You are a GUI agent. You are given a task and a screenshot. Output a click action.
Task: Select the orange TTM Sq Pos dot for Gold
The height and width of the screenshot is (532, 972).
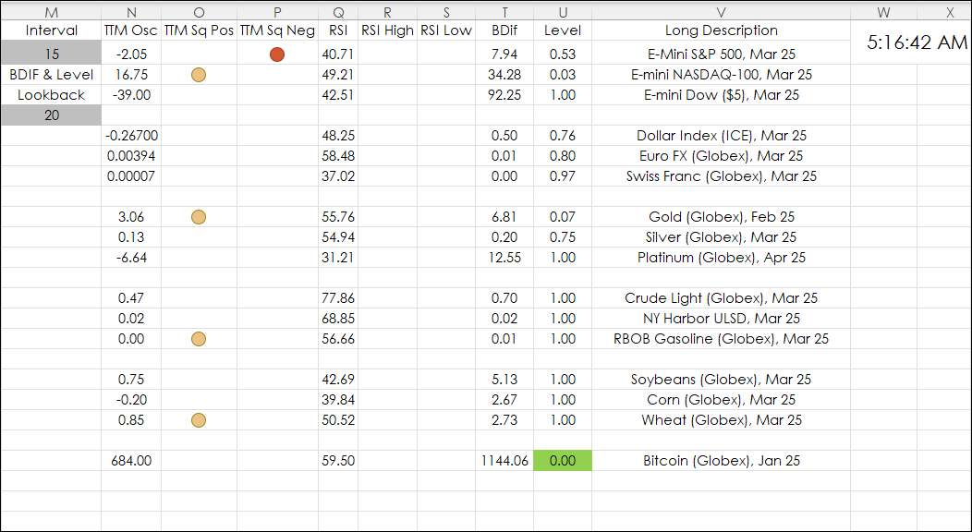pos(198,217)
